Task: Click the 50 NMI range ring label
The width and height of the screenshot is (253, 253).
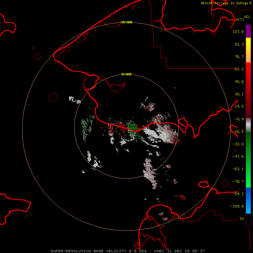Action: 126,74
